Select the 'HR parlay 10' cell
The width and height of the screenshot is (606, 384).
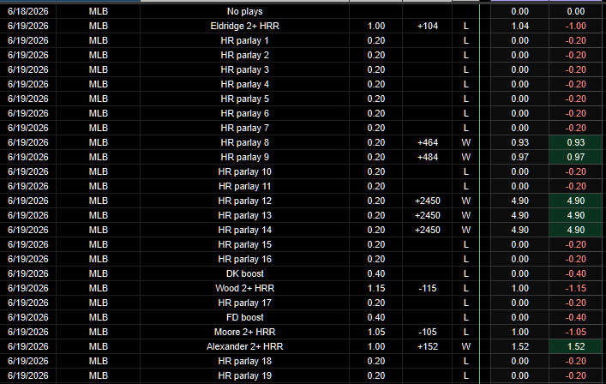coord(244,171)
